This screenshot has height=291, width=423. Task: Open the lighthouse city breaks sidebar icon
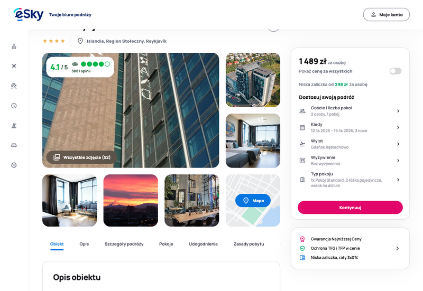tap(14, 126)
